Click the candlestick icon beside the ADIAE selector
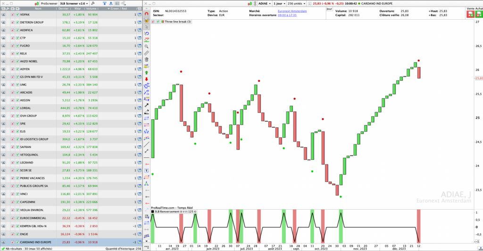The width and height of the screenshot is (483, 251). click(x=250, y=4)
